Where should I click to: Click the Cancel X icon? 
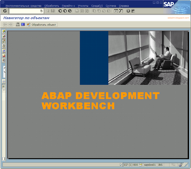[x=70, y=11]
